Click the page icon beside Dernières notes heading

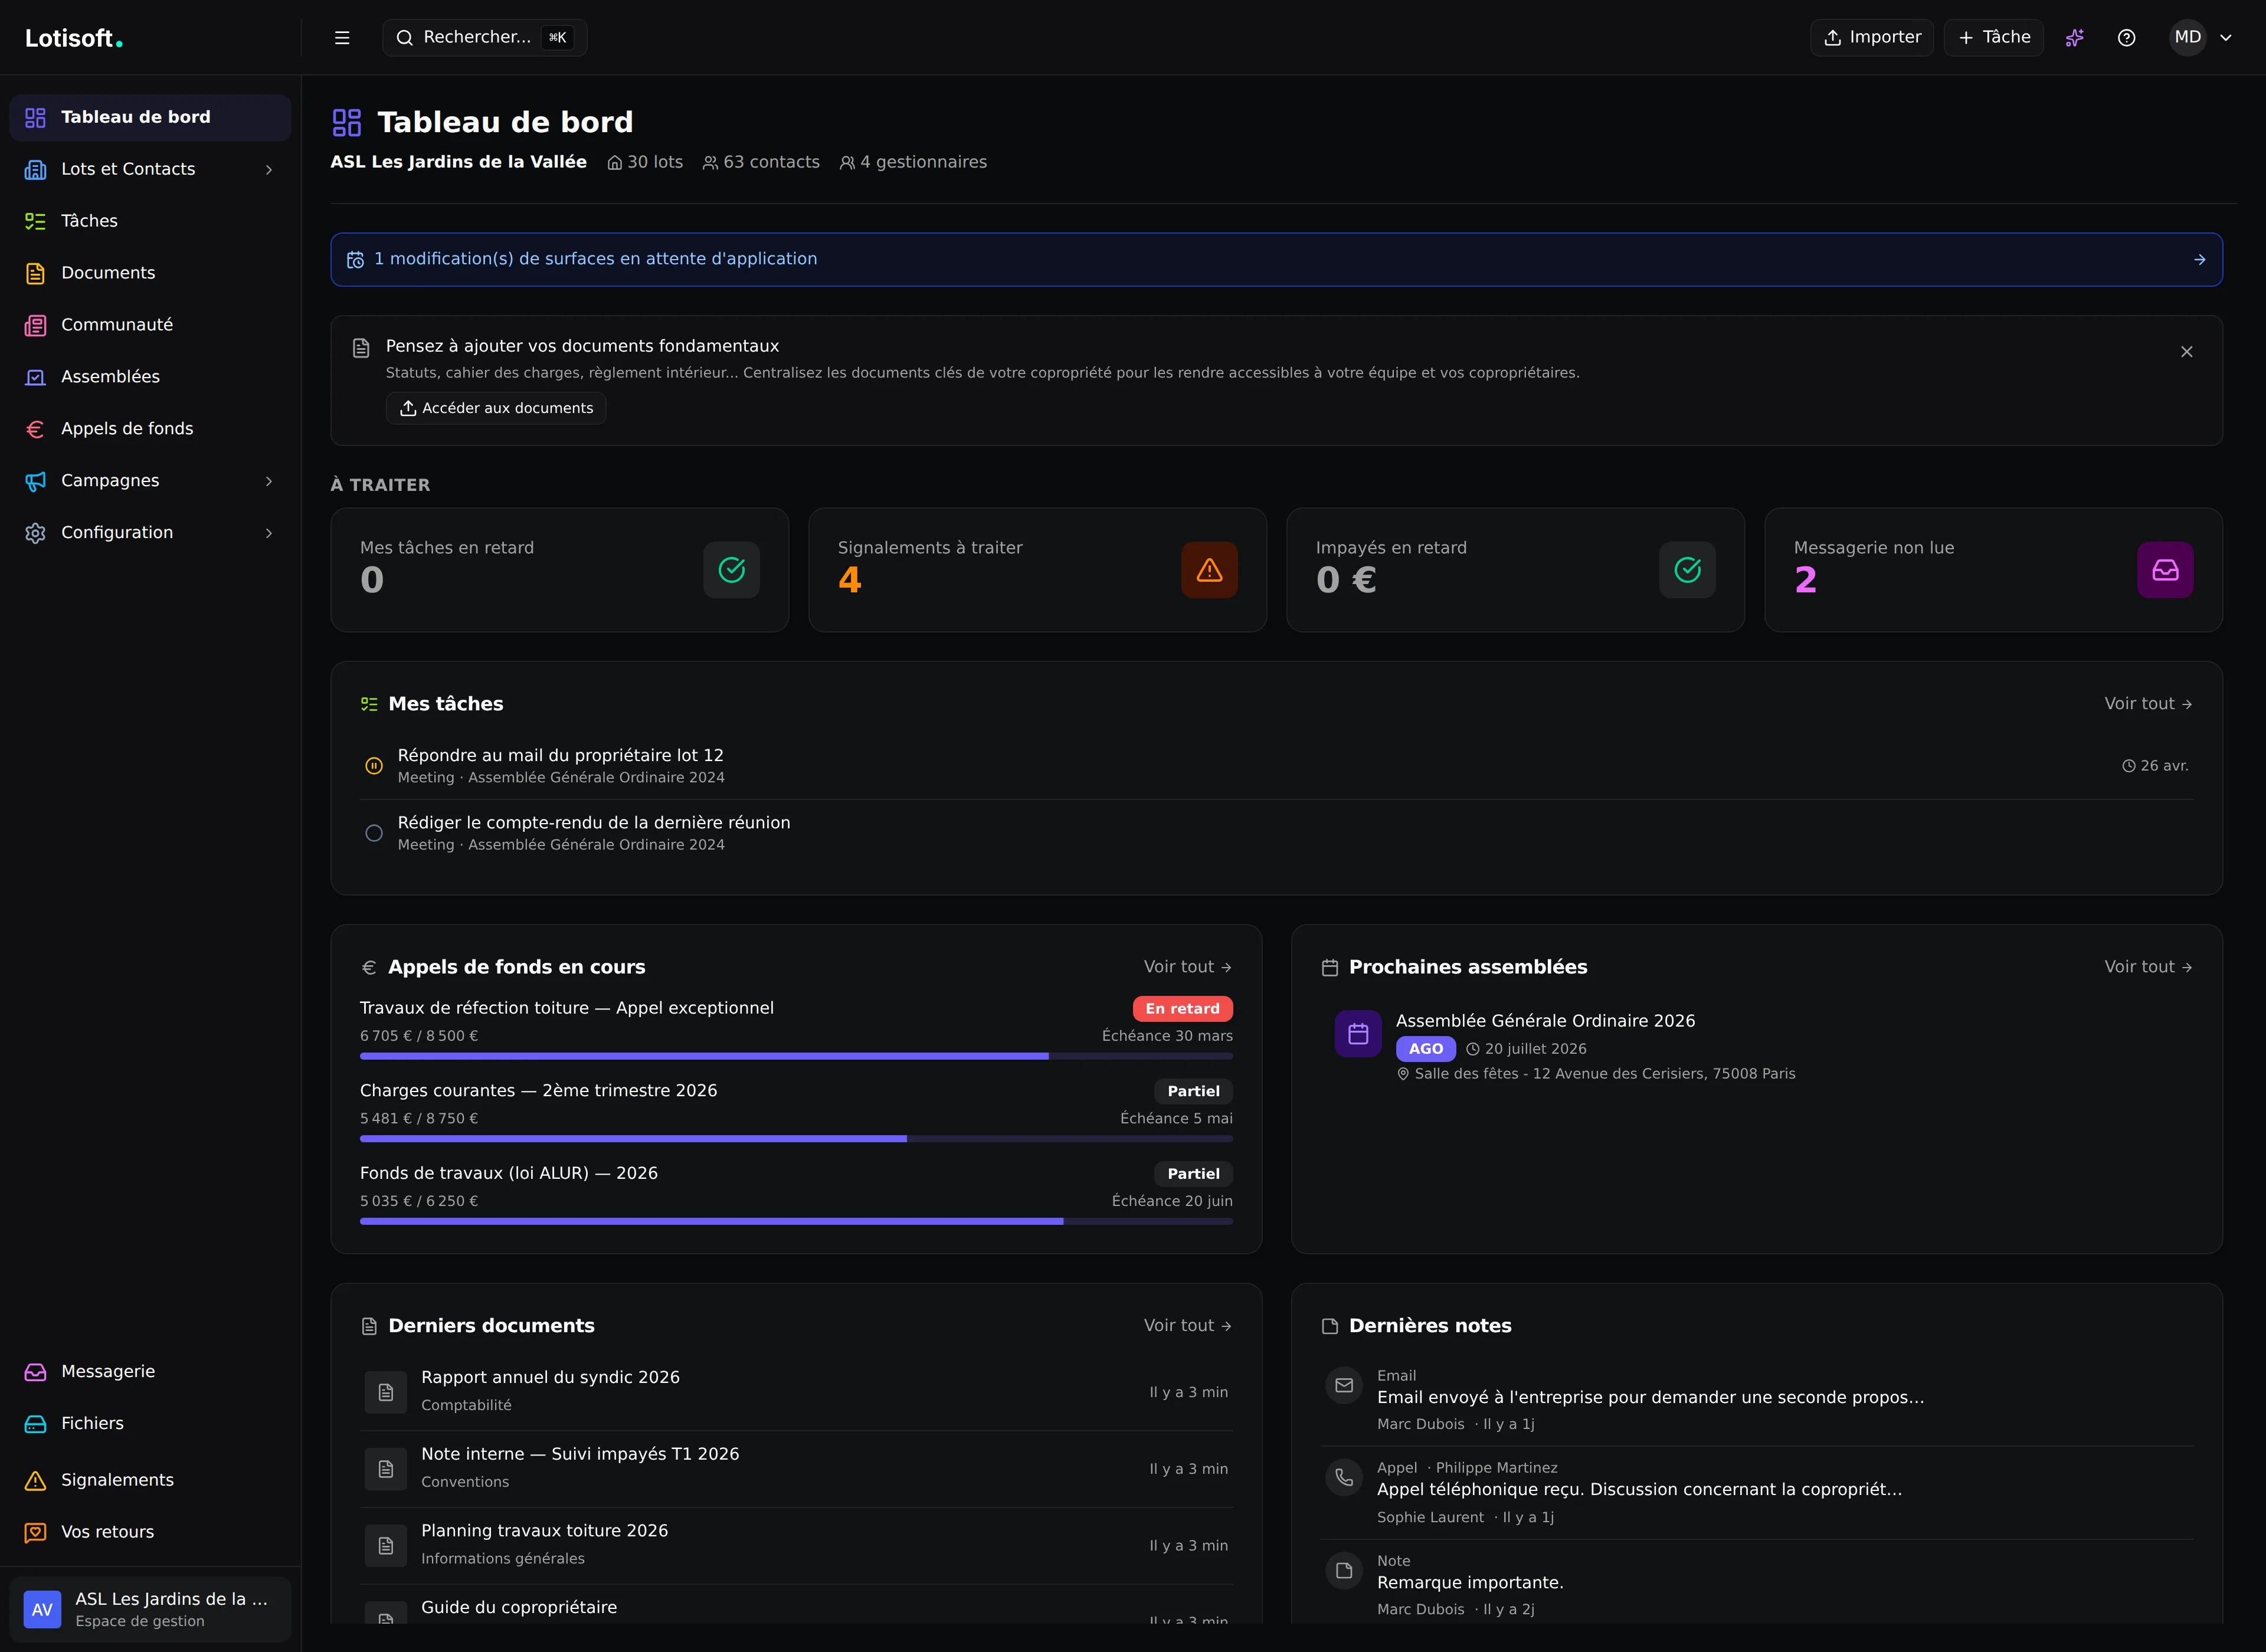1330,1326
